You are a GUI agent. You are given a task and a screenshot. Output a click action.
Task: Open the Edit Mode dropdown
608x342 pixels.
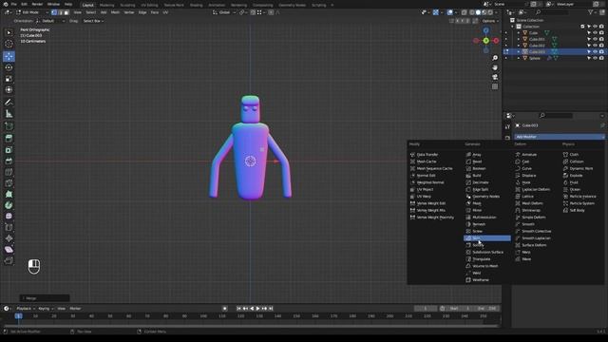pos(32,12)
